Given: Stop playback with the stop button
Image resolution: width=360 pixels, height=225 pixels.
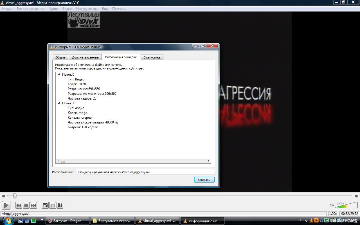Looking at the screenshot, I should 26,205.
